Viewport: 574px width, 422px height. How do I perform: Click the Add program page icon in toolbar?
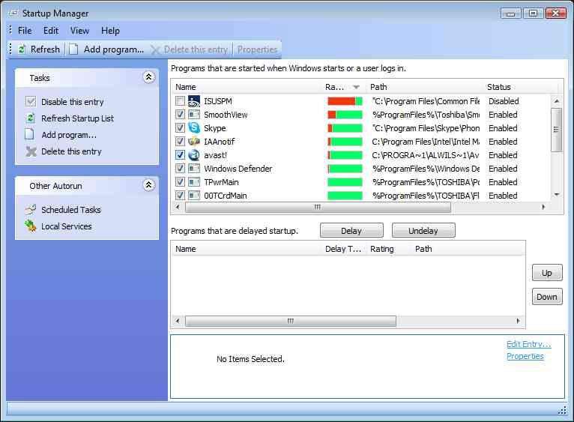[x=73, y=49]
